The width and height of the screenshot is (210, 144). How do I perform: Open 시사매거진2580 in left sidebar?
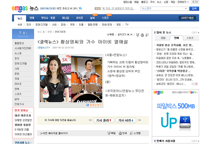pos(23,48)
